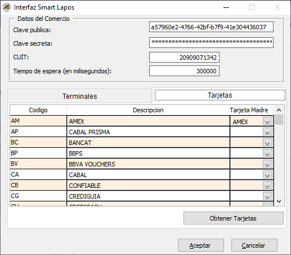This screenshot has height=255, width=291.
Task: Click the Cancelar button
Action: (254, 245)
